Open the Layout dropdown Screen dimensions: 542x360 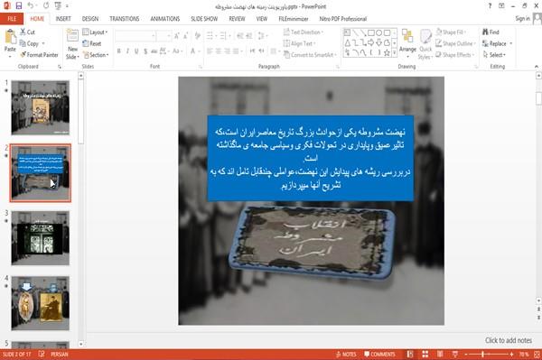tap(95, 32)
